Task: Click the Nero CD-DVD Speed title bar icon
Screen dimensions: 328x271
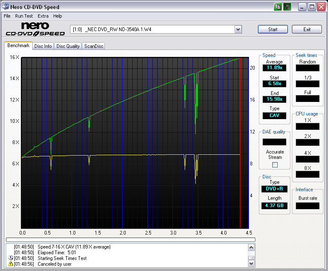Action: point(6,7)
